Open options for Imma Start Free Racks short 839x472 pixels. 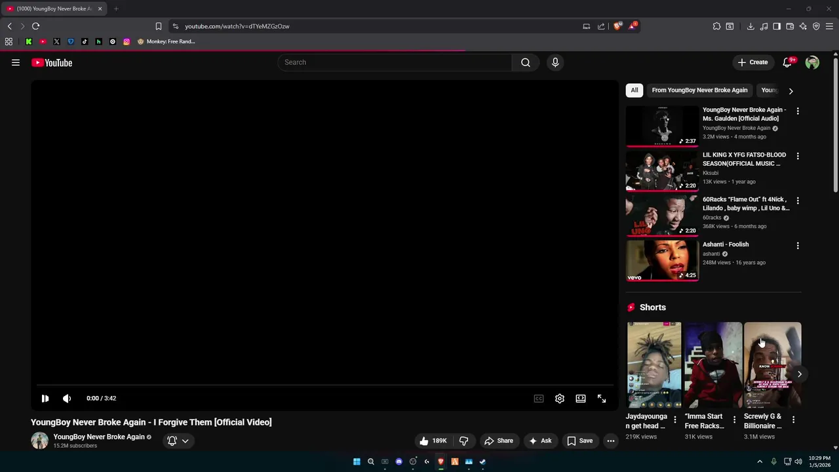pyautogui.click(x=734, y=420)
